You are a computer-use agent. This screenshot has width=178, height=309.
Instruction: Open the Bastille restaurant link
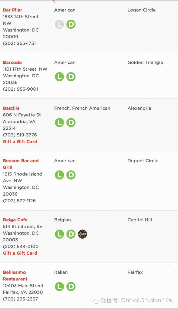11,108
